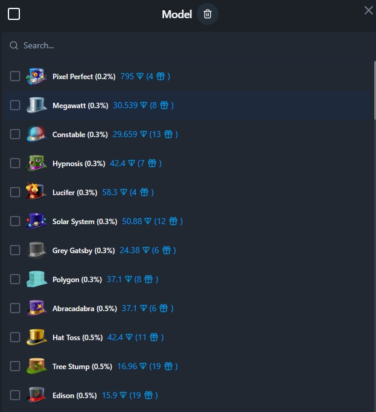Click the Pixel Perfect hat icon
This screenshot has width=376, height=412.
point(36,76)
